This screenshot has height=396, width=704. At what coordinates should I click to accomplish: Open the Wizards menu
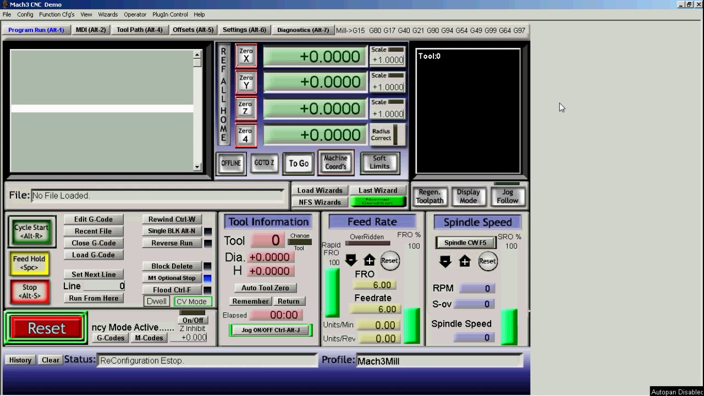click(108, 14)
